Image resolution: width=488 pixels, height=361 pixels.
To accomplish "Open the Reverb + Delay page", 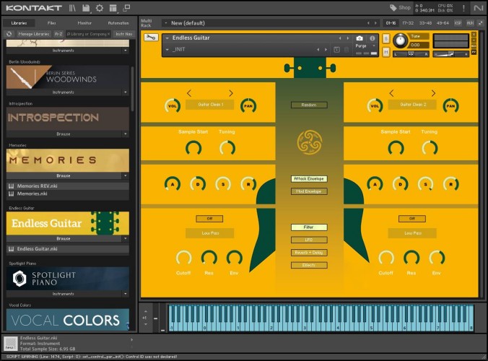I will (x=309, y=253).
